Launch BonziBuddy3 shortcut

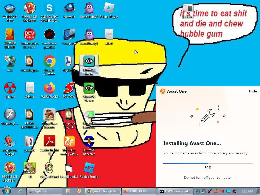click(89, 10)
